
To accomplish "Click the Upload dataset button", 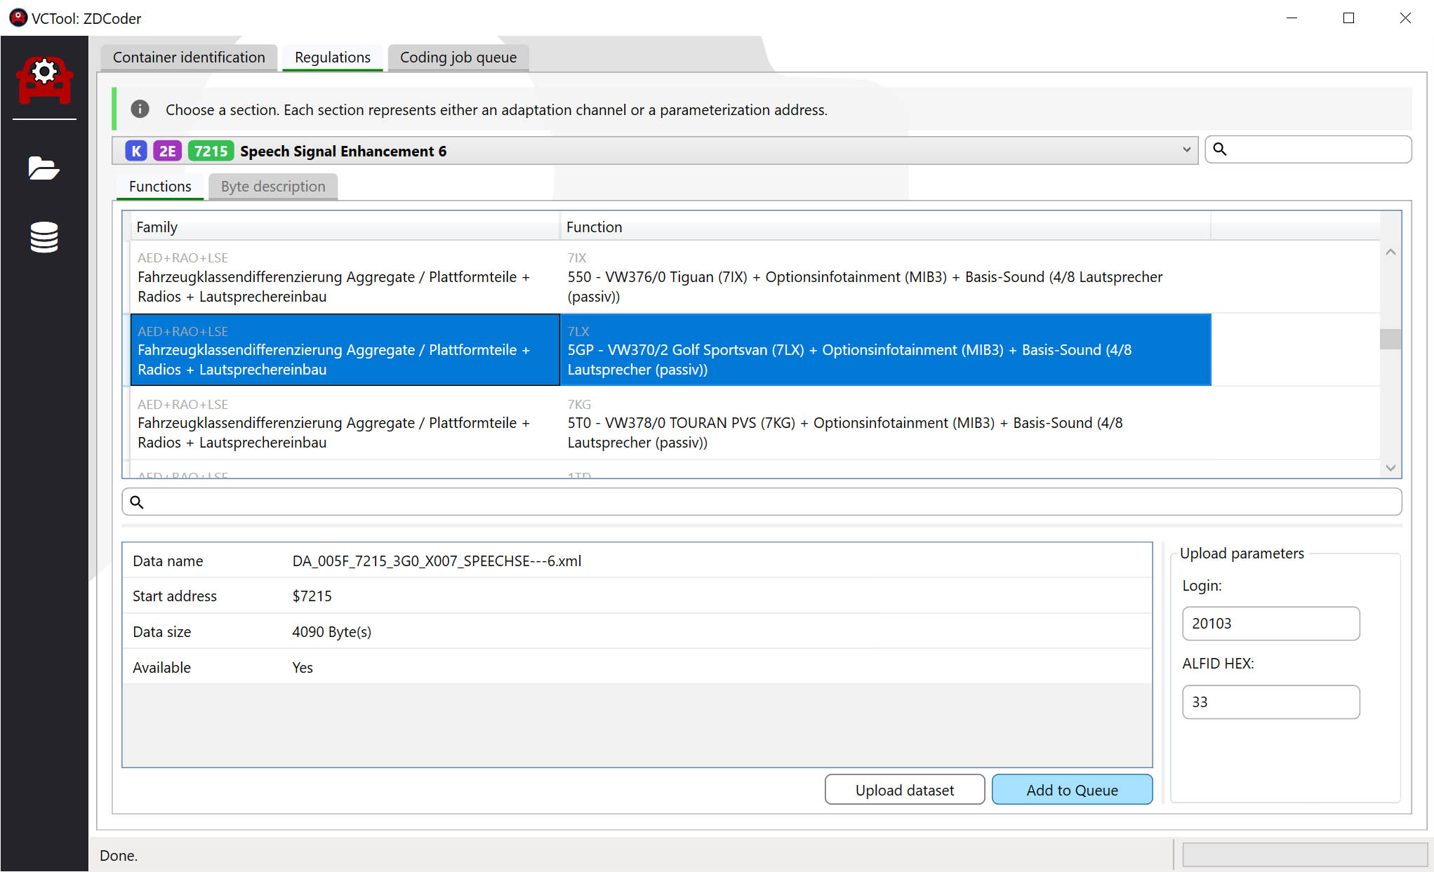I will pyautogui.click(x=904, y=790).
